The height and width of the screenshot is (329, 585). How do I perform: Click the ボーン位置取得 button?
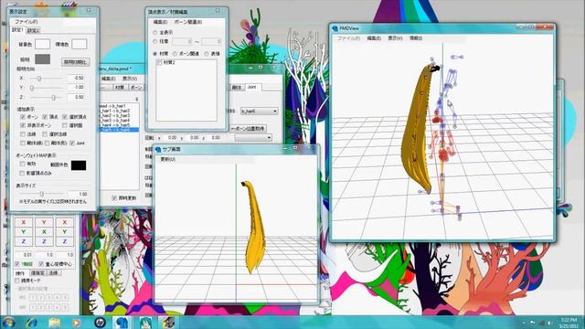coord(248,129)
